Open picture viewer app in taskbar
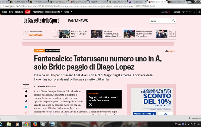Image resolution: width=201 pixels, height=127 pixels. 53,124
